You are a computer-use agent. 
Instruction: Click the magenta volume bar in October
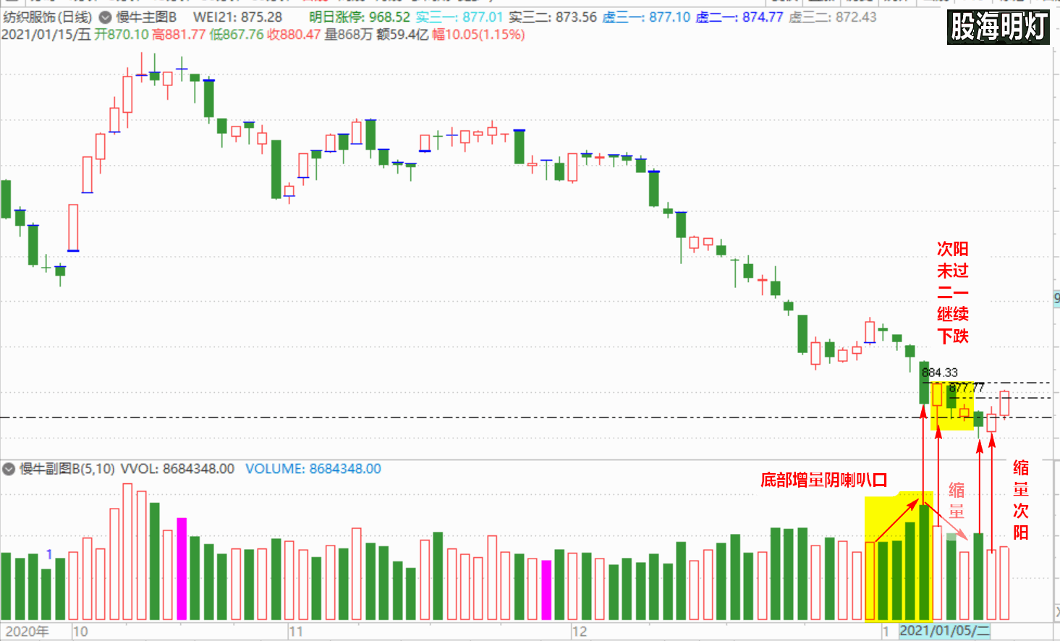tap(182, 569)
